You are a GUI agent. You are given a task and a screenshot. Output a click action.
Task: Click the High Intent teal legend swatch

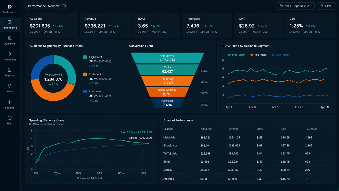click(x=85, y=57)
